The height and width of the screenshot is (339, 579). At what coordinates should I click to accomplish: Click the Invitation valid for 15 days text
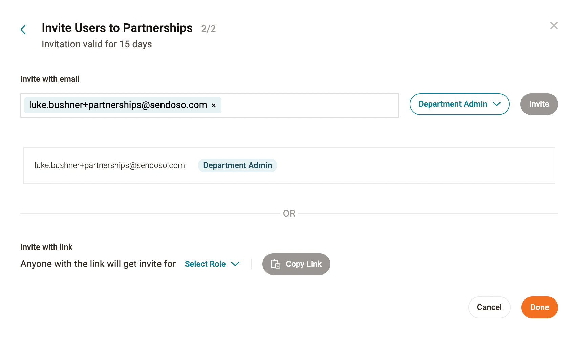[x=96, y=44]
